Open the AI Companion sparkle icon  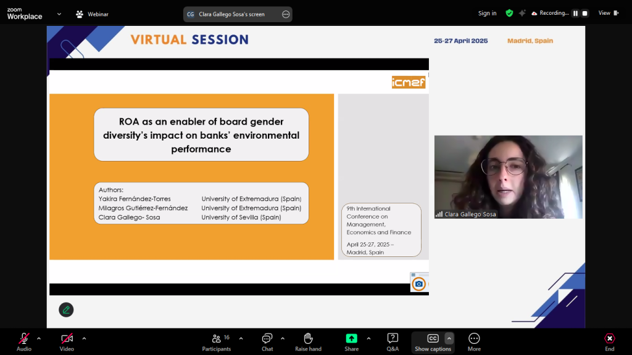pyautogui.click(x=522, y=13)
